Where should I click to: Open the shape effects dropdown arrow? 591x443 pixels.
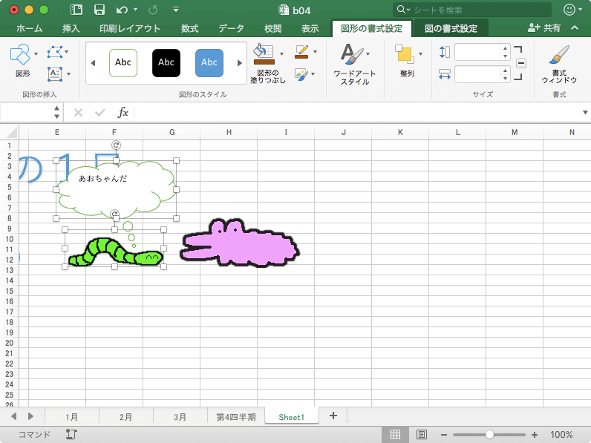coord(313,74)
